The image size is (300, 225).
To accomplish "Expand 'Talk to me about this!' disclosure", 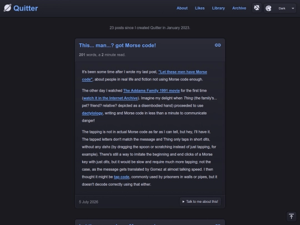I will (200, 202).
